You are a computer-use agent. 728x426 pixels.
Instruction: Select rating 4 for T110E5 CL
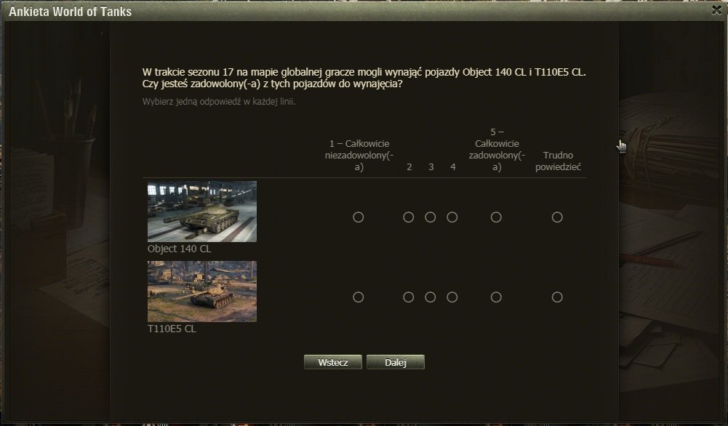pos(452,297)
